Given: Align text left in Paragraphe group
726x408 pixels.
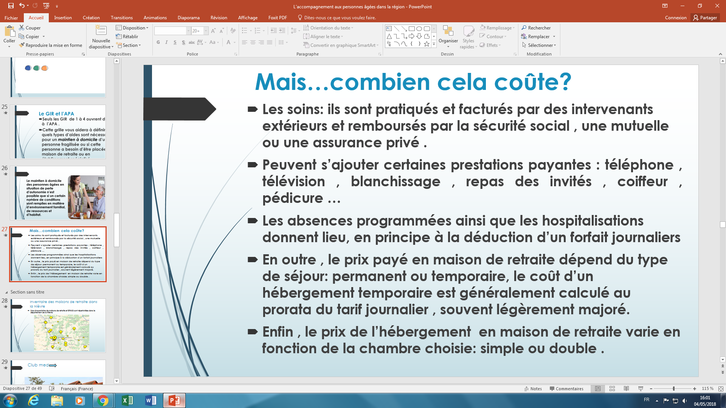Looking at the screenshot, I should (245, 42).
